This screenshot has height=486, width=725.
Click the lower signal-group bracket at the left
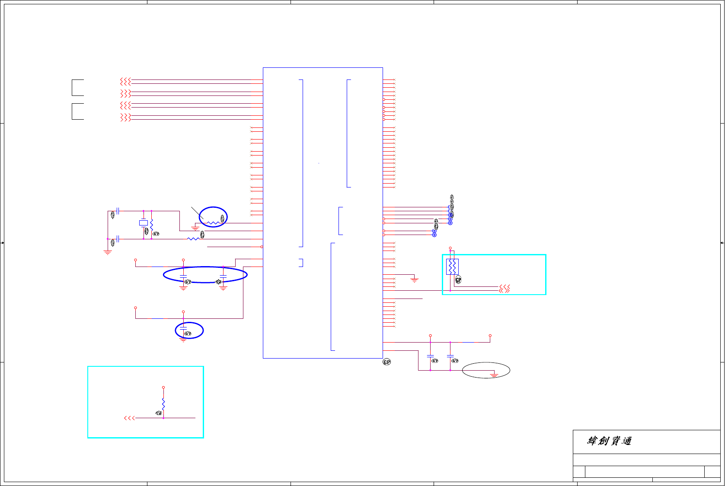click(78, 111)
